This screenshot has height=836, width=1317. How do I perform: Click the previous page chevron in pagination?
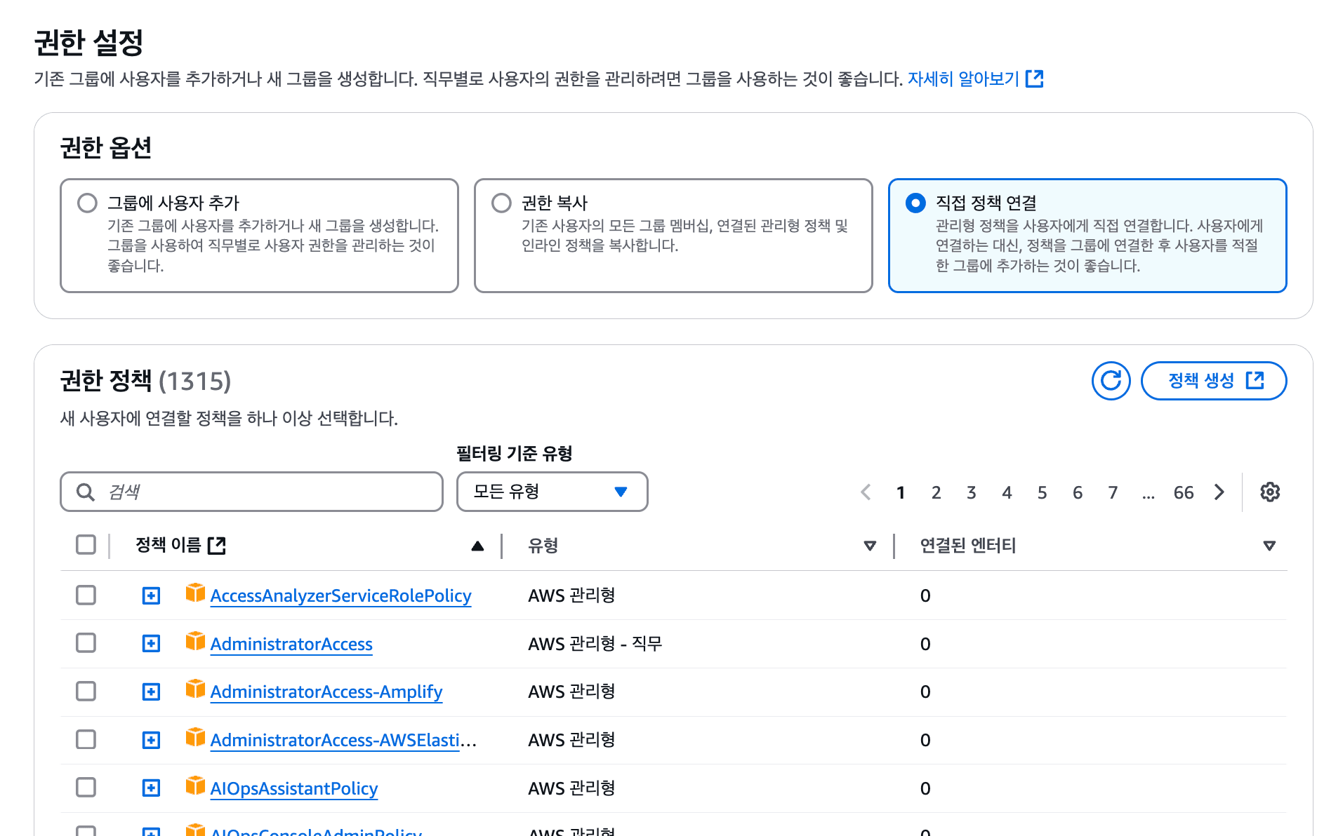(865, 492)
